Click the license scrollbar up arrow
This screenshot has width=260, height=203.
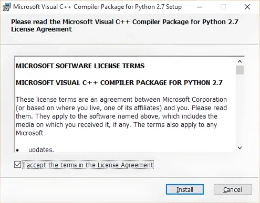click(x=240, y=61)
